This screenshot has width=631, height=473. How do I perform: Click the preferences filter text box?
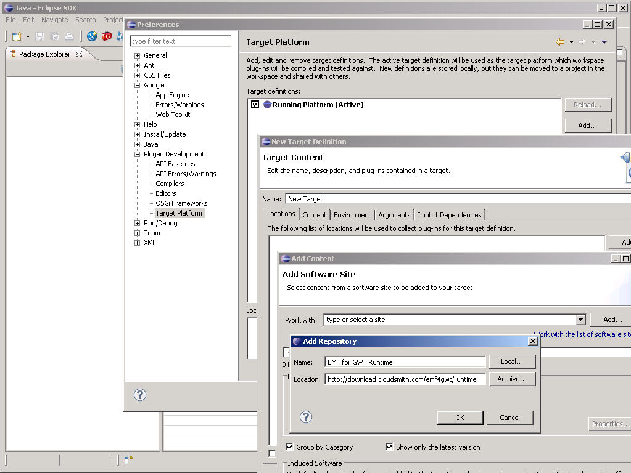coord(180,41)
